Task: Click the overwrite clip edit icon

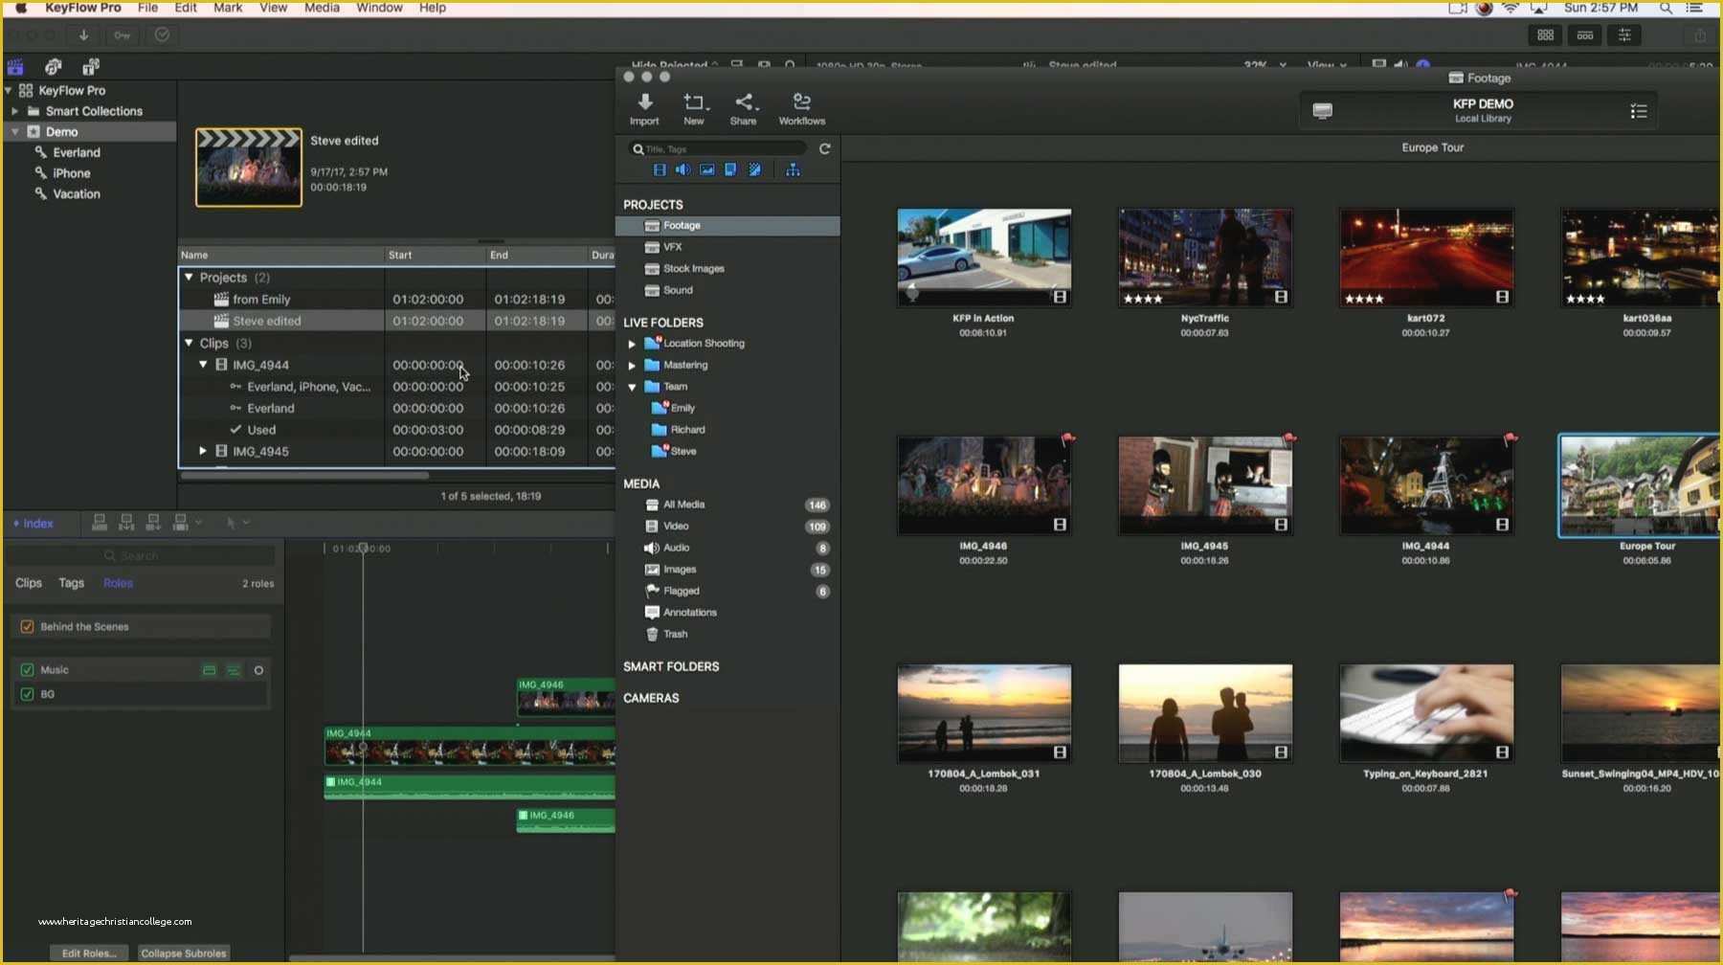Action: 180,523
